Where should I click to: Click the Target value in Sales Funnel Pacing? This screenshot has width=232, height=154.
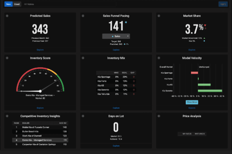click(x=116, y=41)
